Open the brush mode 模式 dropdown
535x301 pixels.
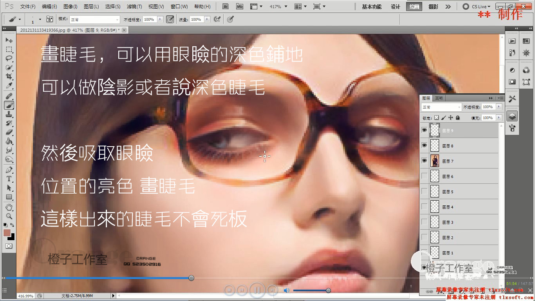point(94,19)
